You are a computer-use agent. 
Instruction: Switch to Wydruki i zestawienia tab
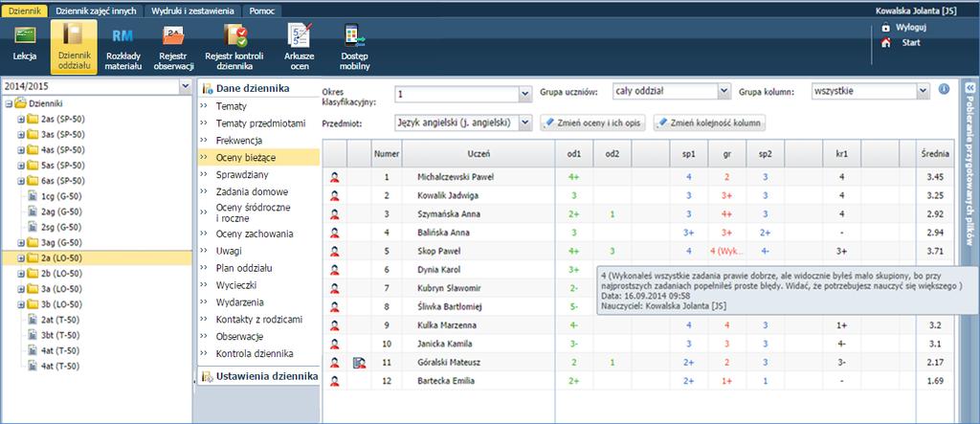click(193, 11)
